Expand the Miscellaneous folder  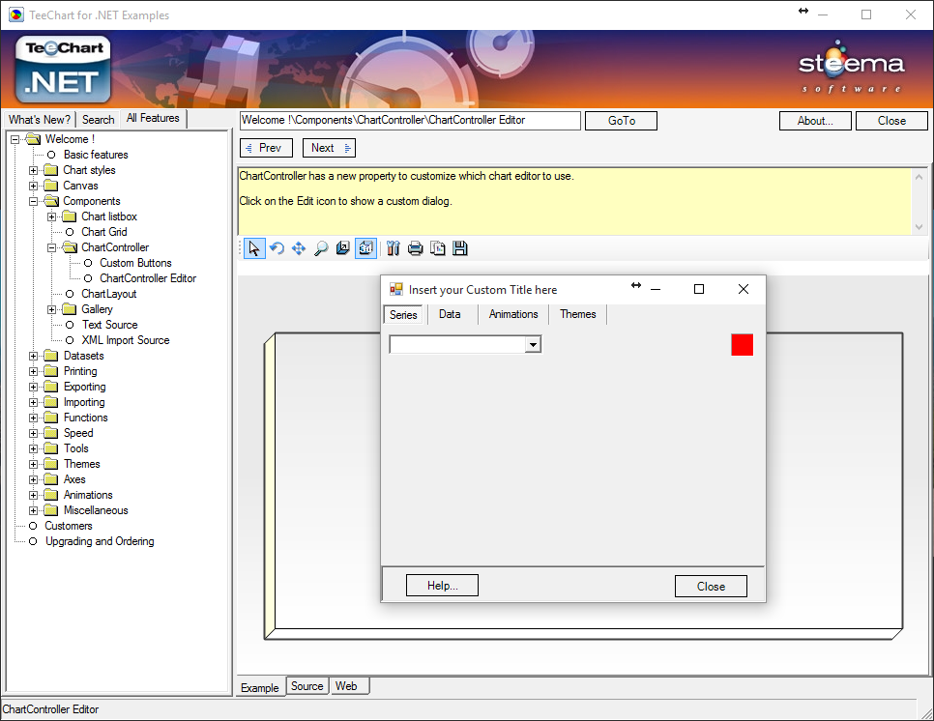33,511
